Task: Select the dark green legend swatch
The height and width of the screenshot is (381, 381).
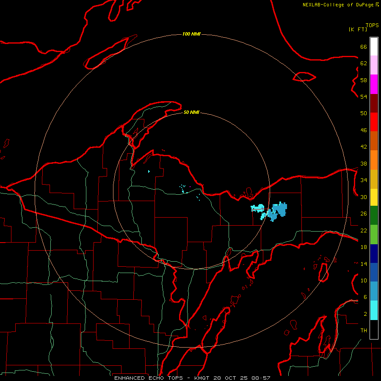Action: [374, 215]
